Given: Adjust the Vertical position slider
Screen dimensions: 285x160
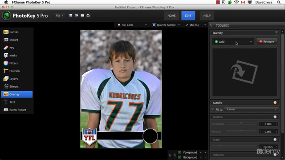Looking at the screenshot, I should pyautogui.click(x=240, y=131).
